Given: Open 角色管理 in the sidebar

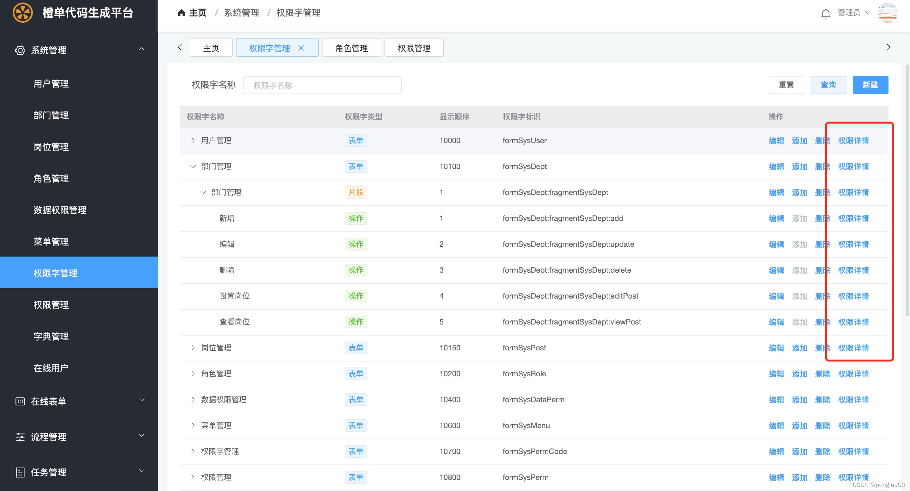Looking at the screenshot, I should coord(79,178).
